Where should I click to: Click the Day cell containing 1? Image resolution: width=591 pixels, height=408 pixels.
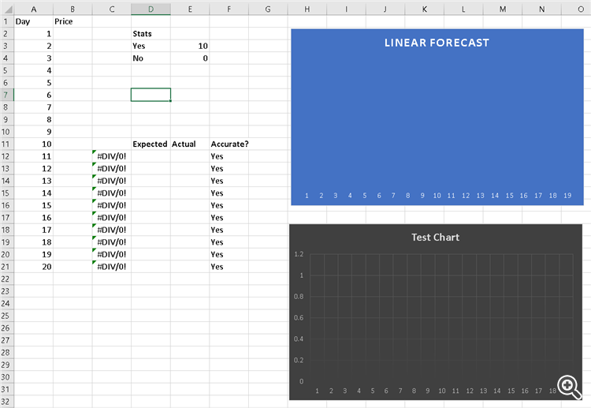[34, 34]
